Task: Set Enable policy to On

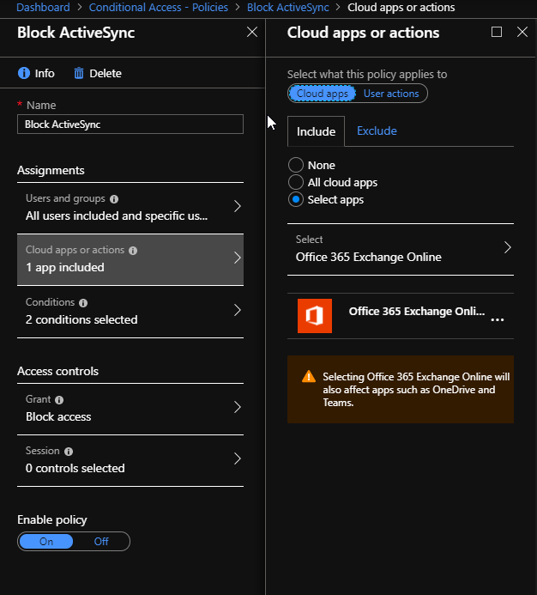Action: [46, 542]
